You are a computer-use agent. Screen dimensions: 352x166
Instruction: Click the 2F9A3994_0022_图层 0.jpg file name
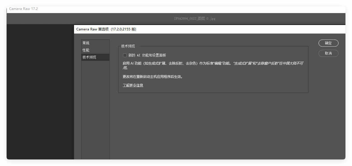tap(195, 18)
